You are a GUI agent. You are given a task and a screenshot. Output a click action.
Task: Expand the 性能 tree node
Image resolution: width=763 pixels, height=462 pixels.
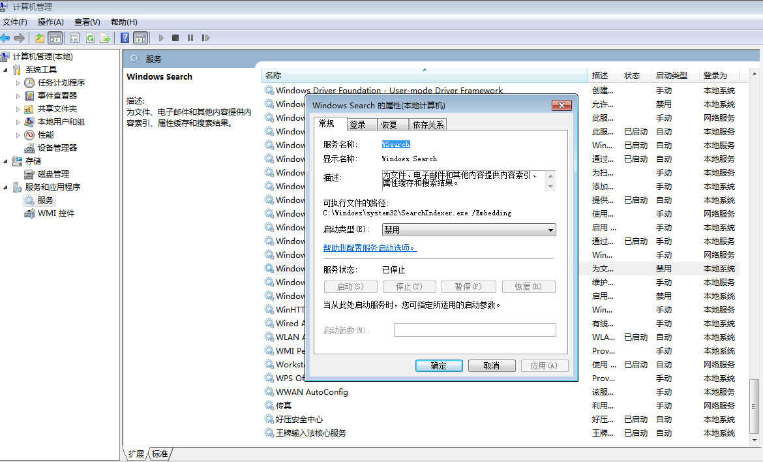coord(18,135)
